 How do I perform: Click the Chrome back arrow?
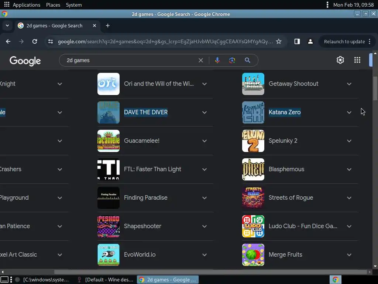click(8, 41)
